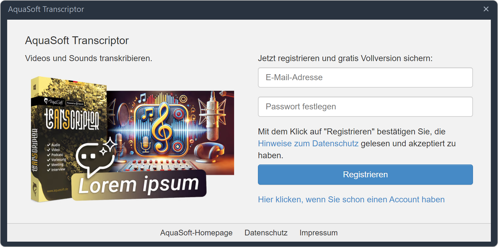Screen dimensions: 498x247
Task: Click the dolphin logo on the box
Action: tap(35, 188)
